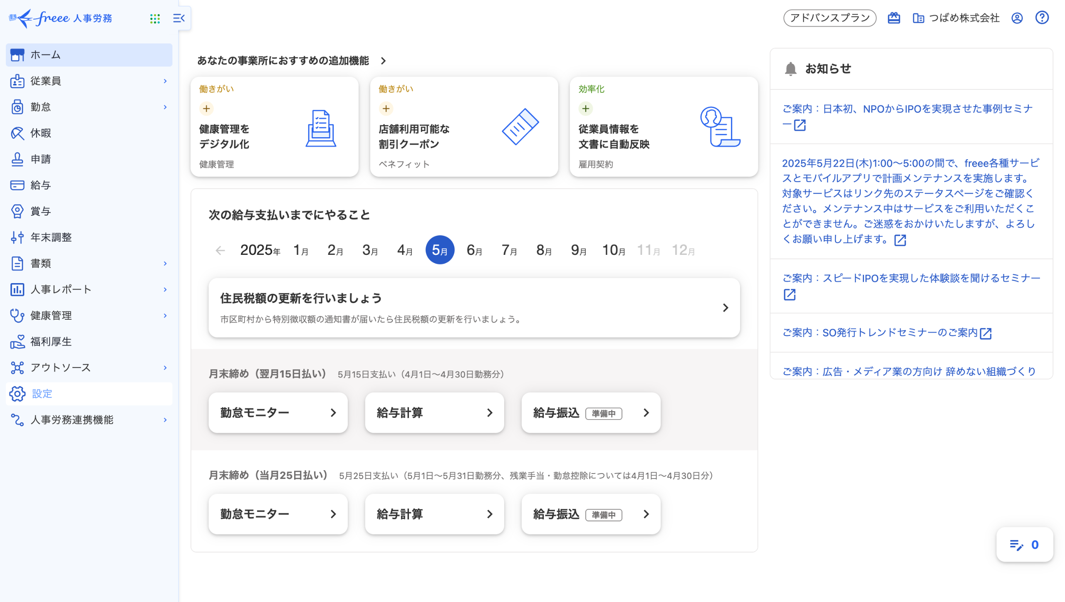Expand the 勤怠 sidebar menu
Viewport: 1065px width, 602px height.
(165, 107)
